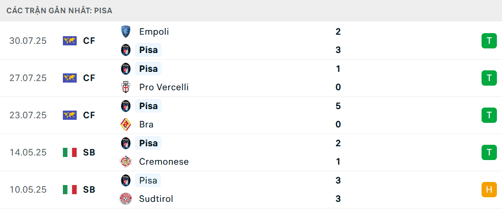Open the Cremonese team link

(164, 162)
